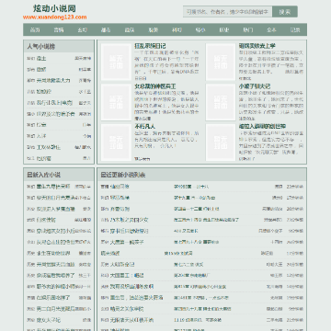Click the 最近更新小说列表 panel heading
The width and height of the screenshot is (331, 331).
[123, 175]
